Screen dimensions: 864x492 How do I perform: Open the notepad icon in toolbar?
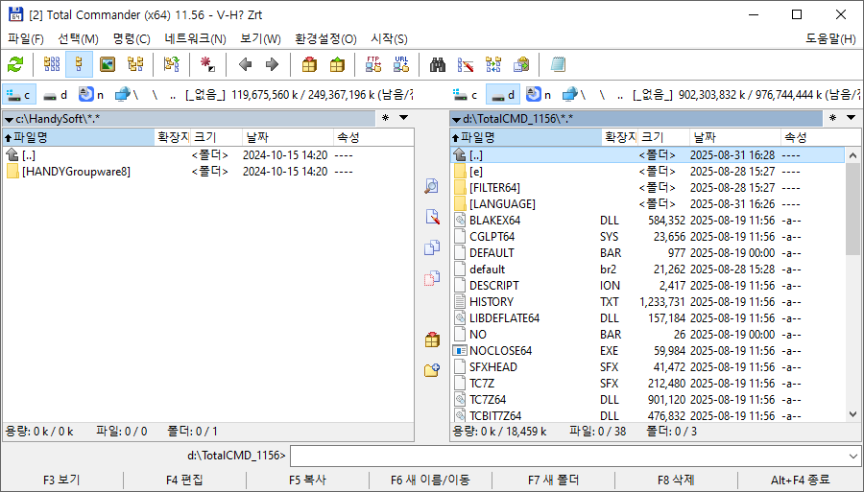tap(558, 64)
